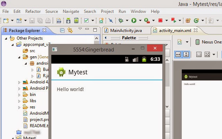The height and width of the screenshot is (139, 222).
Task: Open the Refactor menu
Action: [x=33, y=11]
